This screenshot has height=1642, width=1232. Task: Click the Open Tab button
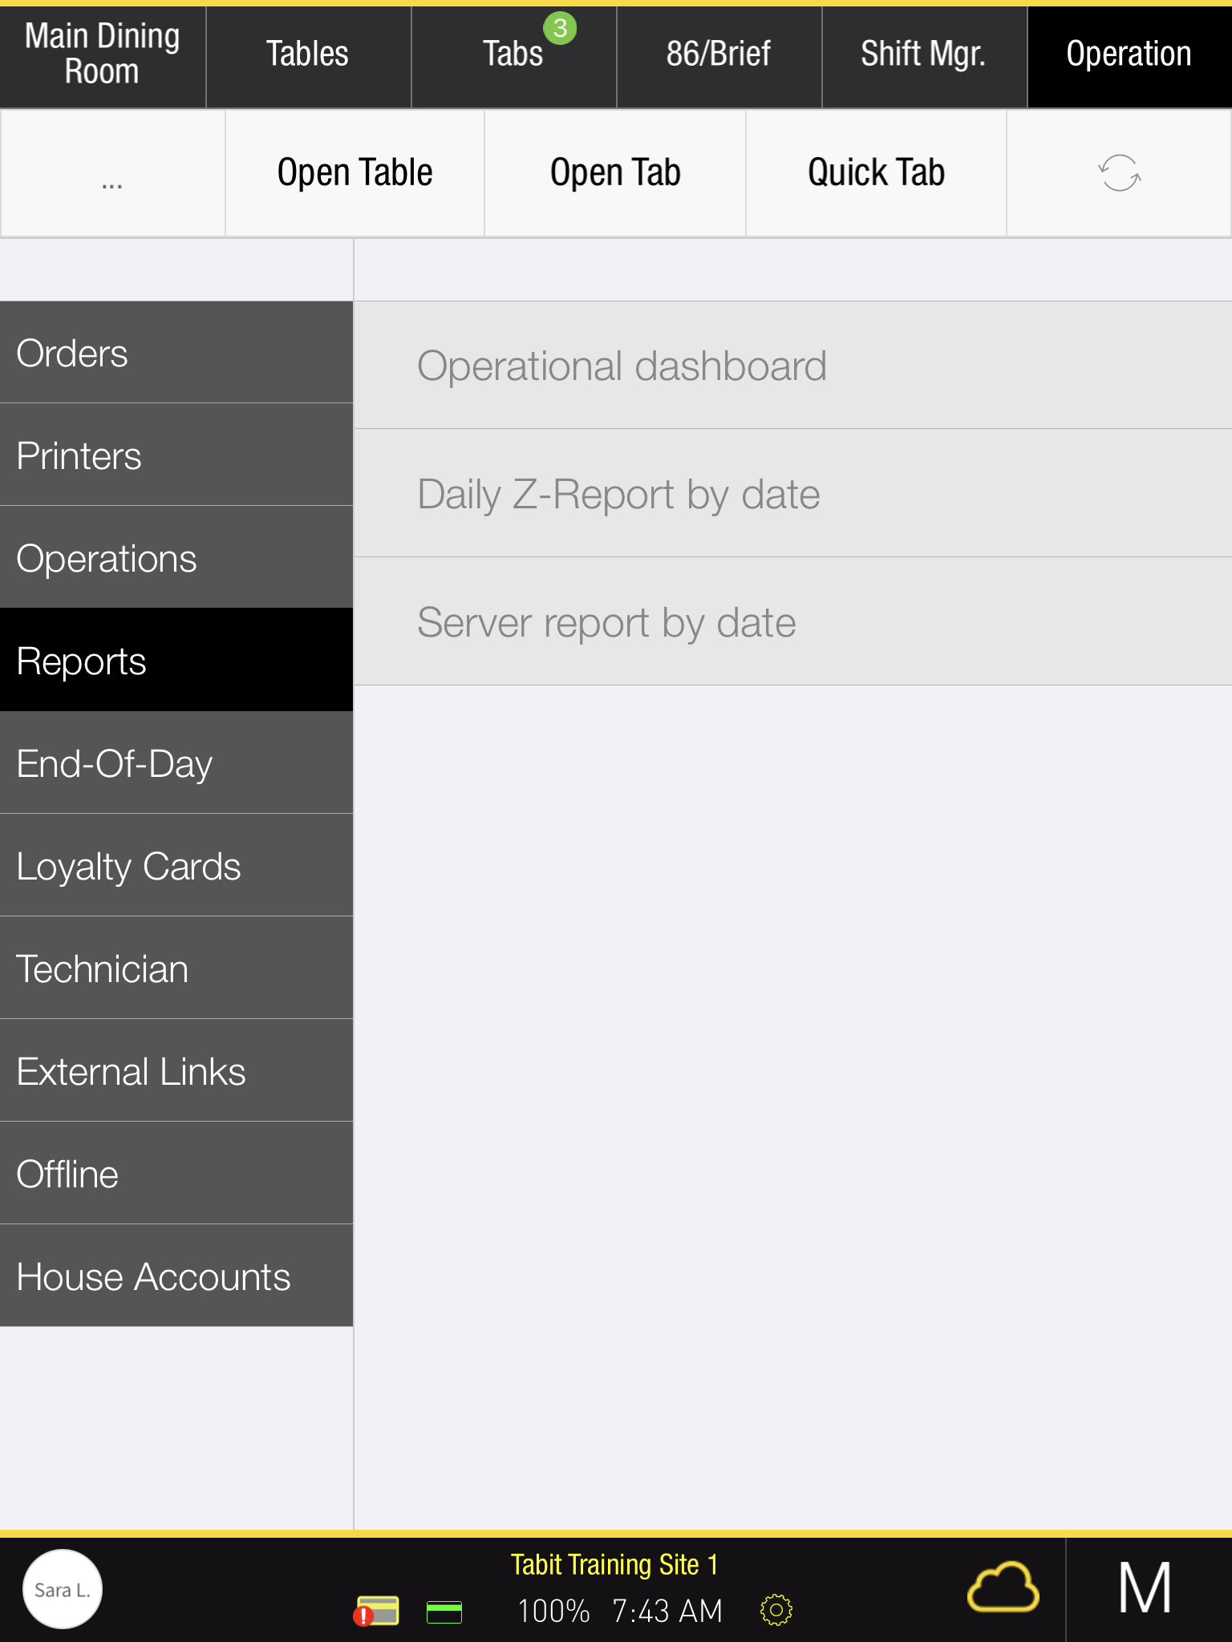tap(615, 173)
